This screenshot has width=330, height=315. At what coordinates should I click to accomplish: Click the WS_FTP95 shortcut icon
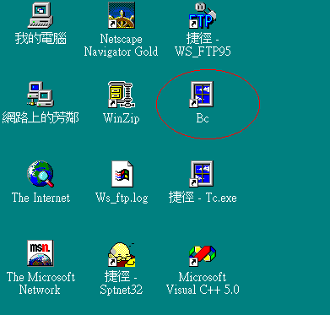coord(203,15)
